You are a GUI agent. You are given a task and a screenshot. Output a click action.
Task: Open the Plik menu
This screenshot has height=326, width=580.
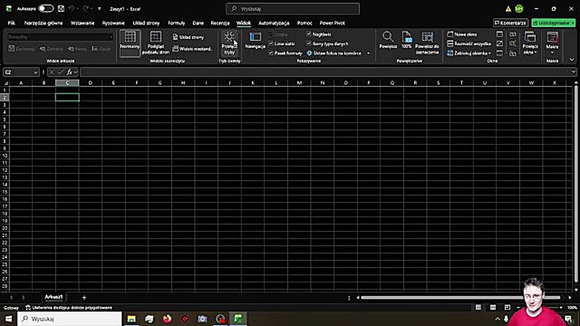point(11,23)
